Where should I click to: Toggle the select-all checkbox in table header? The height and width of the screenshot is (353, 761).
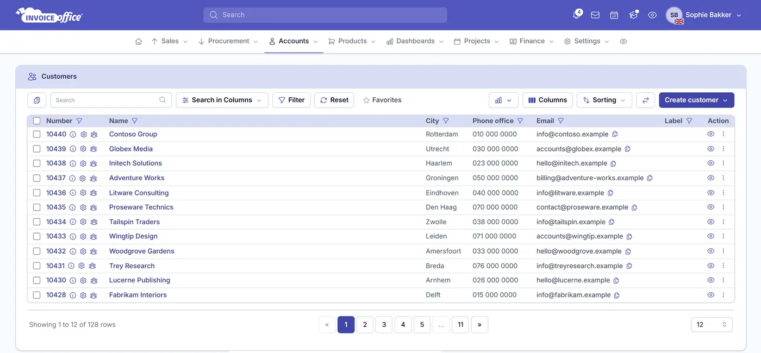(x=36, y=121)
